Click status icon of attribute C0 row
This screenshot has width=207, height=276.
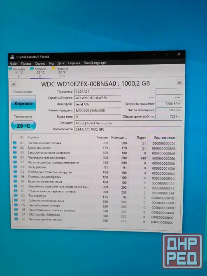(16, 186)
